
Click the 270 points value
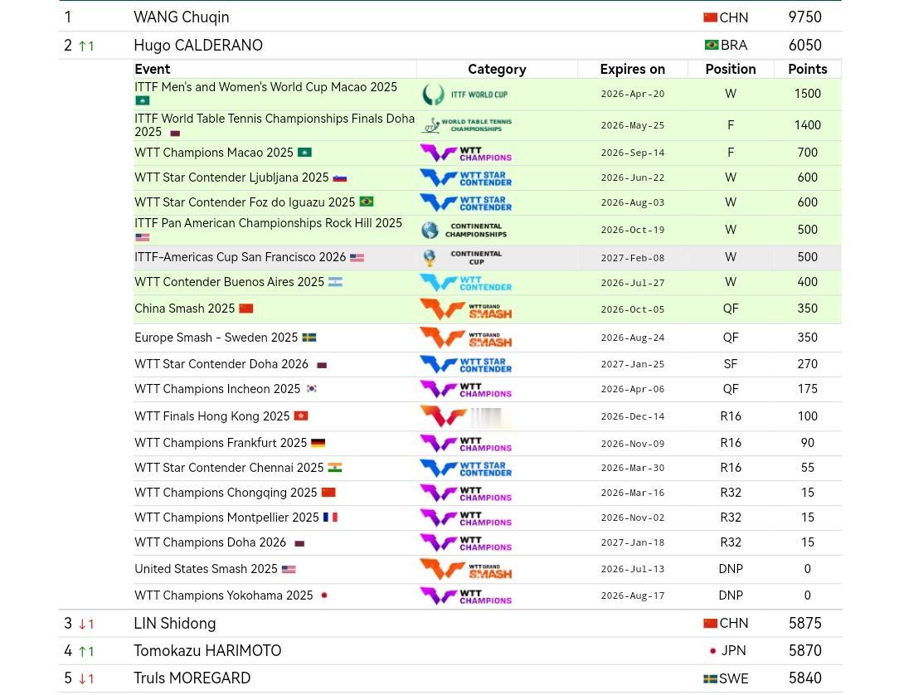[807, 364]
